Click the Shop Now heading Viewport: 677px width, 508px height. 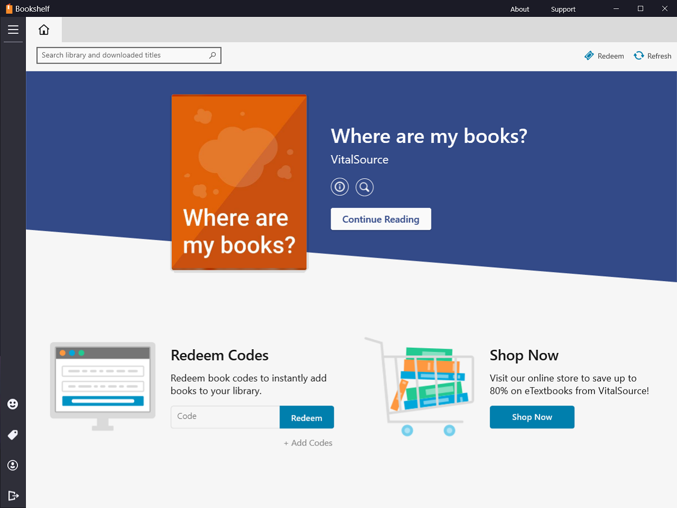pos(524,355)
